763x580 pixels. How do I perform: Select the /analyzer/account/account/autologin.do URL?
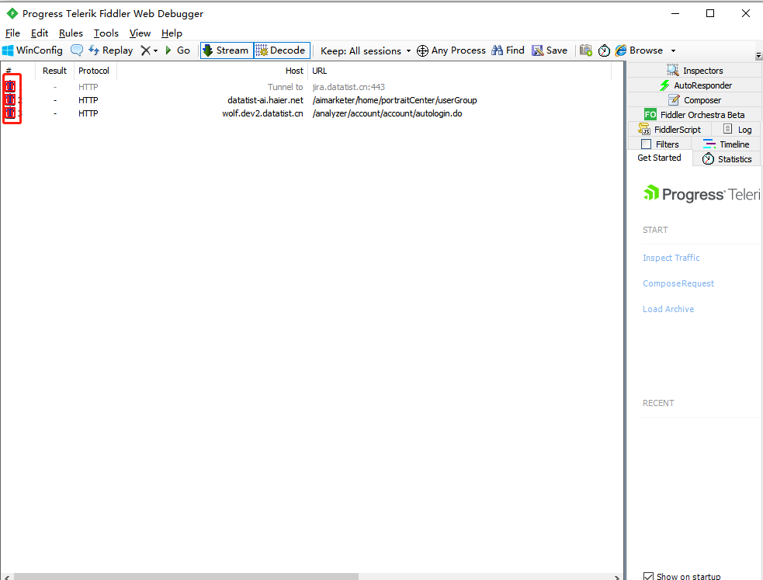pos(387,113)
